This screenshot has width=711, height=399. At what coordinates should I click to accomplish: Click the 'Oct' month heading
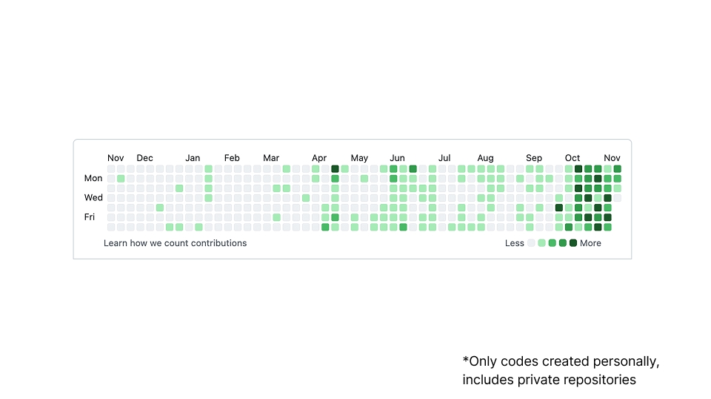[573, 158]
